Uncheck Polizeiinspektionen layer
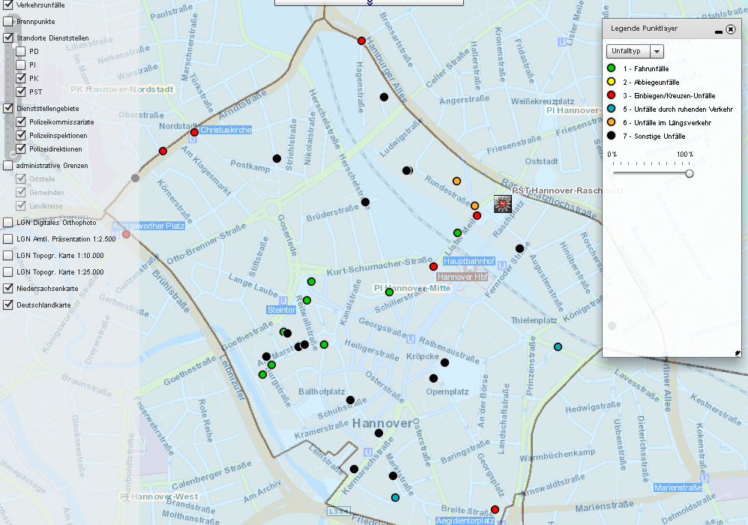This screenshot has width=748, height=525. coord(20,135)
